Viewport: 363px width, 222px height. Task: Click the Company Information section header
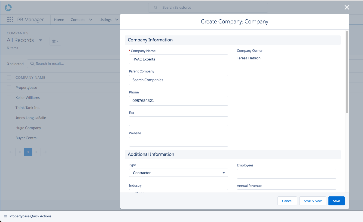(x=233, y=40)
